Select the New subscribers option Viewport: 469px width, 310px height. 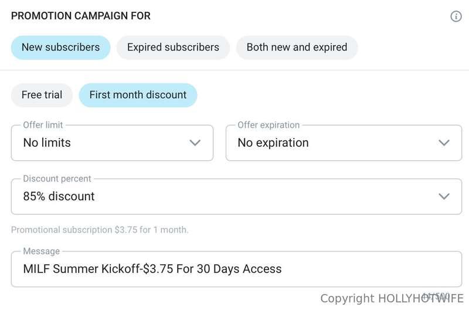(x=61, y=48)
